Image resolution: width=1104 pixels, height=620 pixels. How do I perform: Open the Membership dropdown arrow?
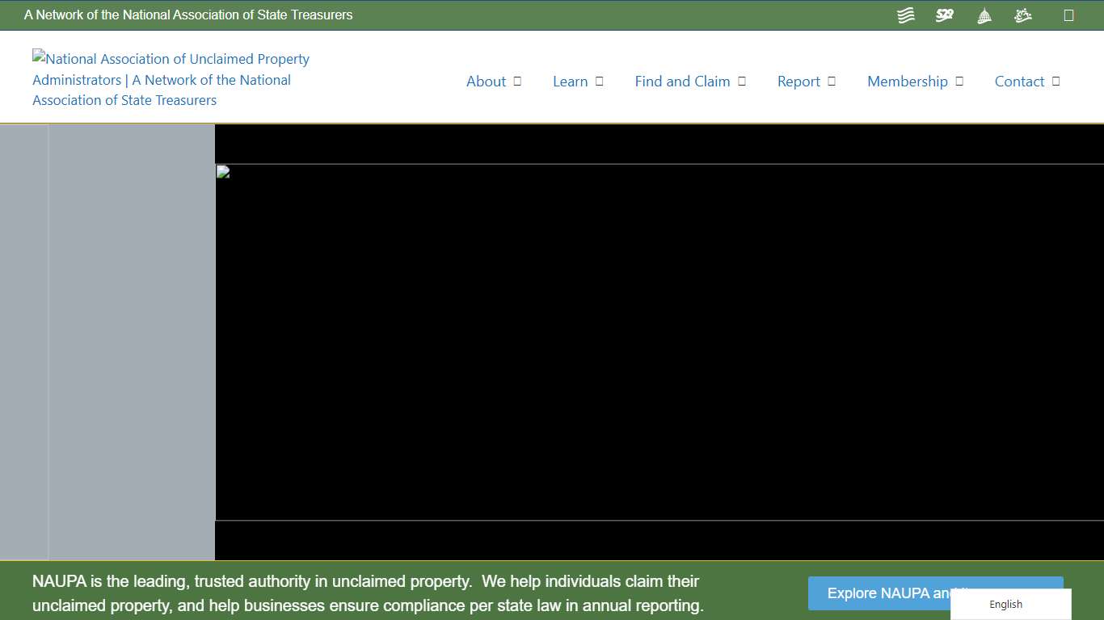click(959, 81)
